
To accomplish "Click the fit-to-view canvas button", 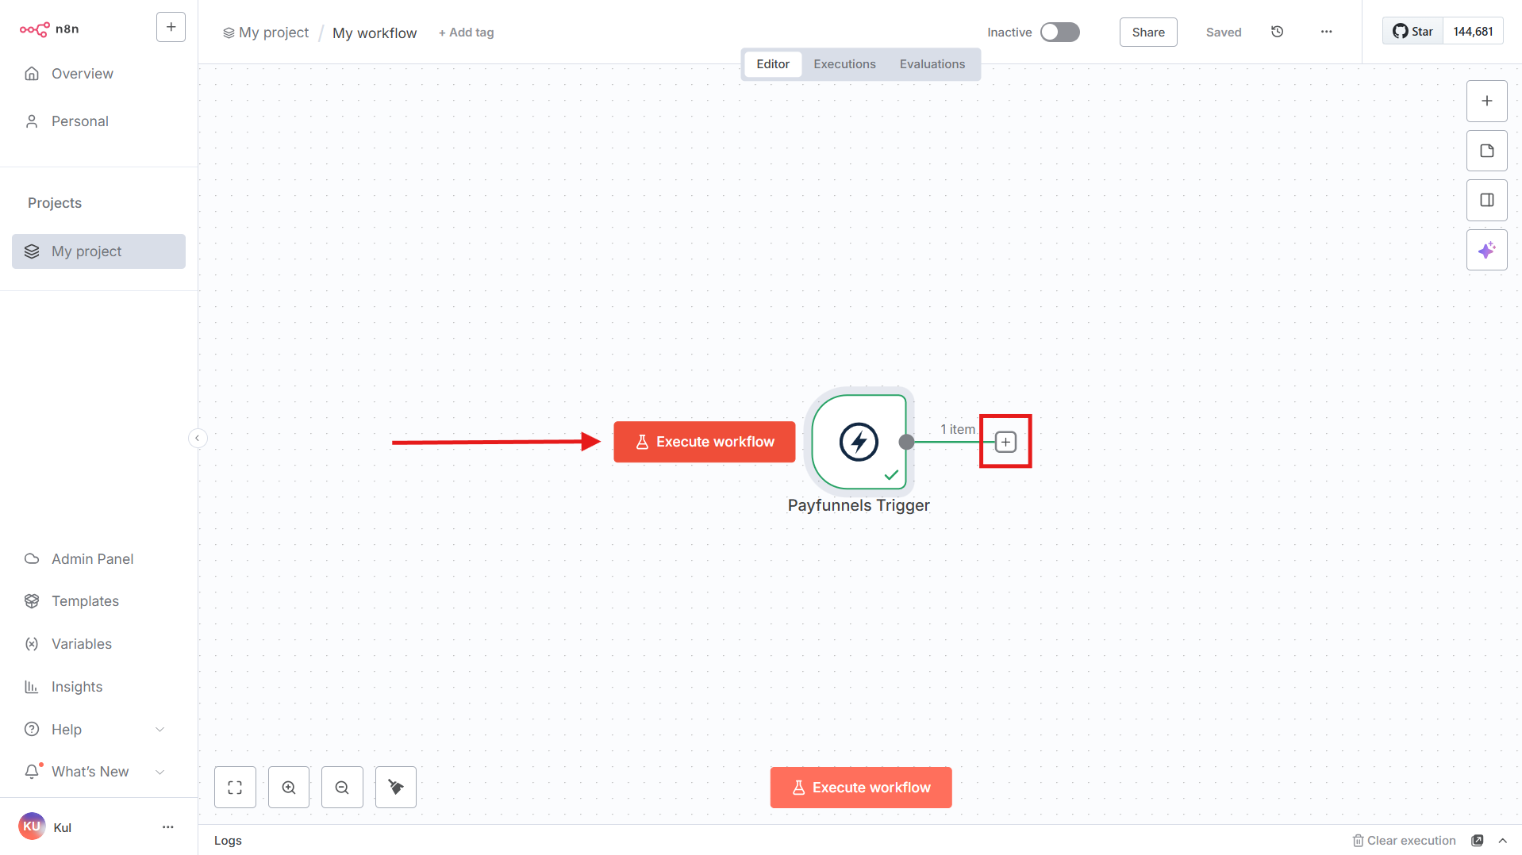I will [x=235, y=788].
